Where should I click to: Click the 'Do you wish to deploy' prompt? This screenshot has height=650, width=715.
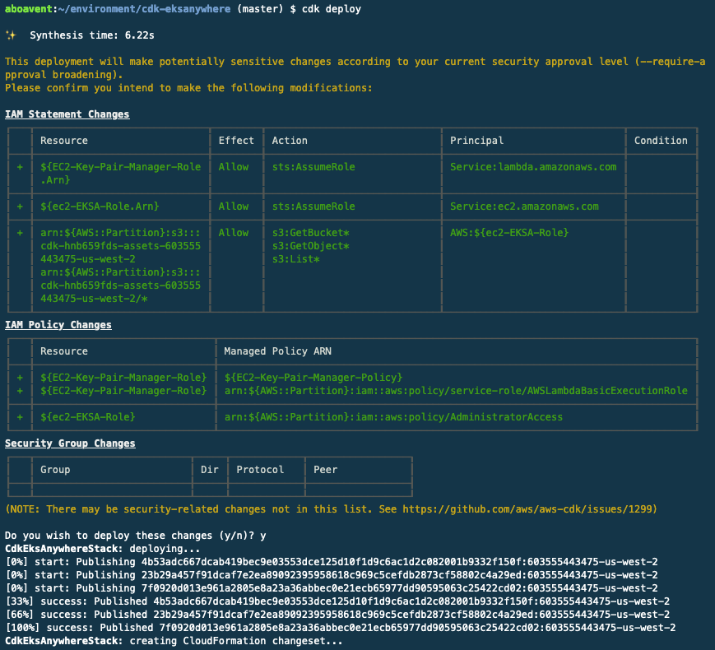click(x=136, y=536)
